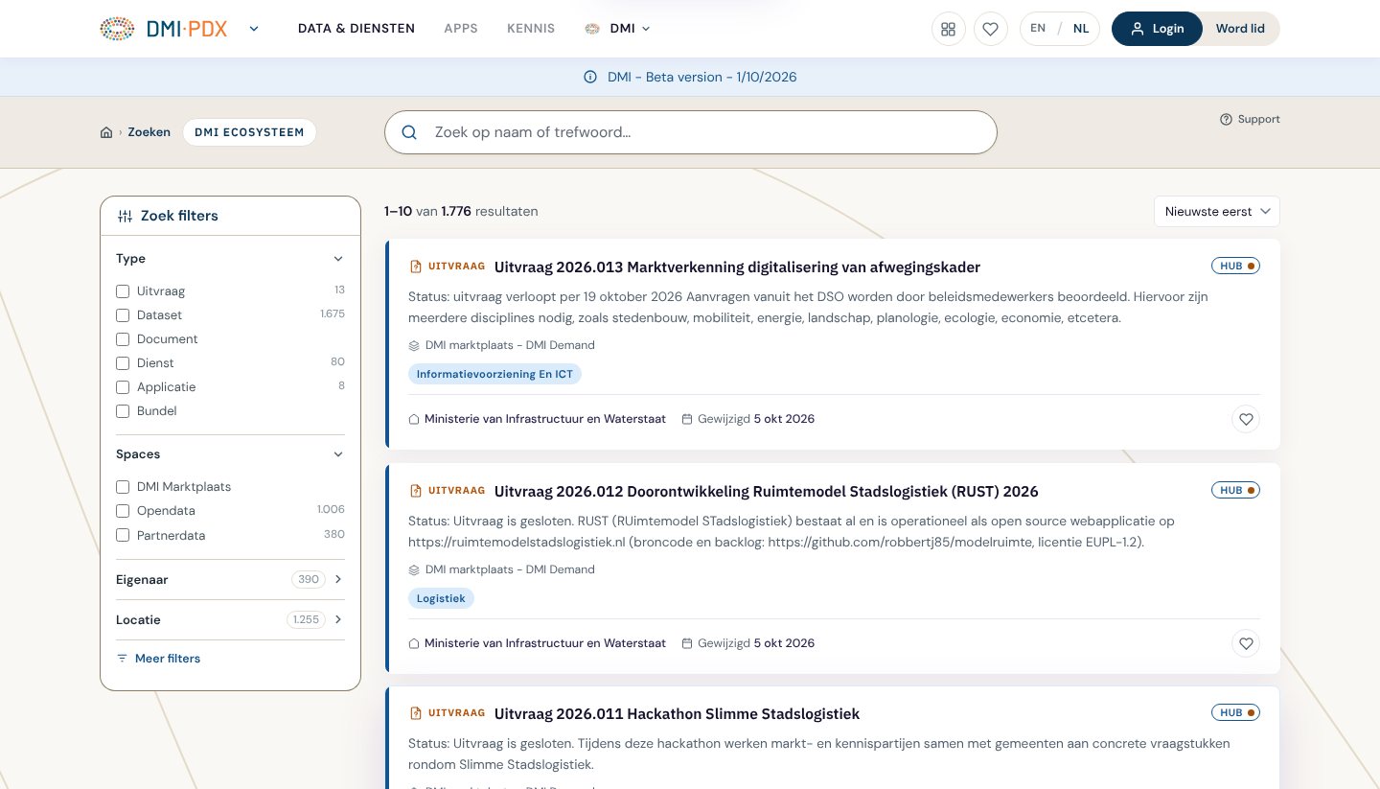Switch language to EN
Image resolution: width=1380 pixels, height=789 pixels.
[x=1038, y=29]
